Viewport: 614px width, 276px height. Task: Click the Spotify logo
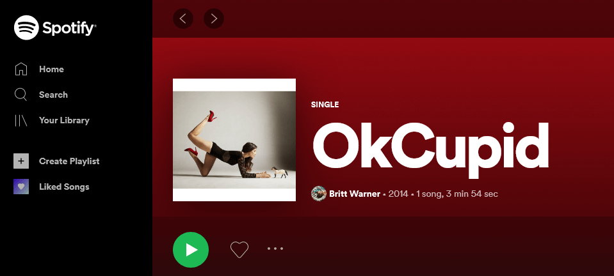coord(55,27)
